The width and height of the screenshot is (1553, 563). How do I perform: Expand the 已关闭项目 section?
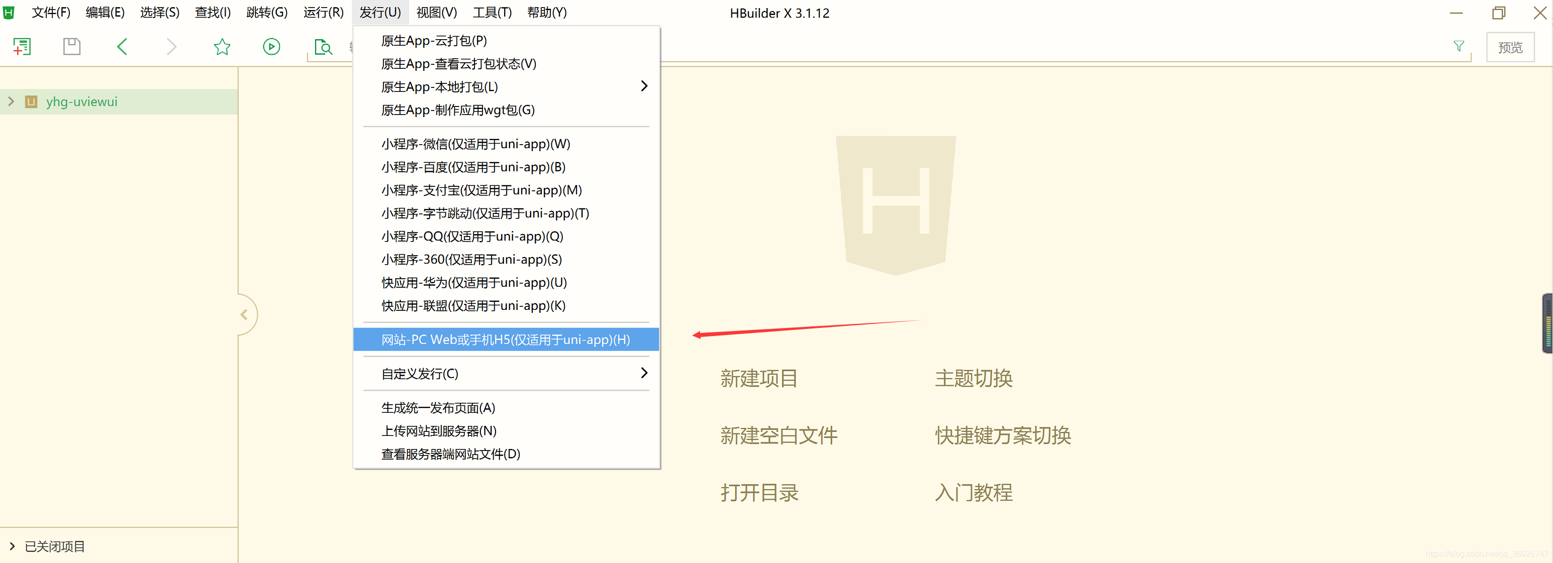(12, 546)
